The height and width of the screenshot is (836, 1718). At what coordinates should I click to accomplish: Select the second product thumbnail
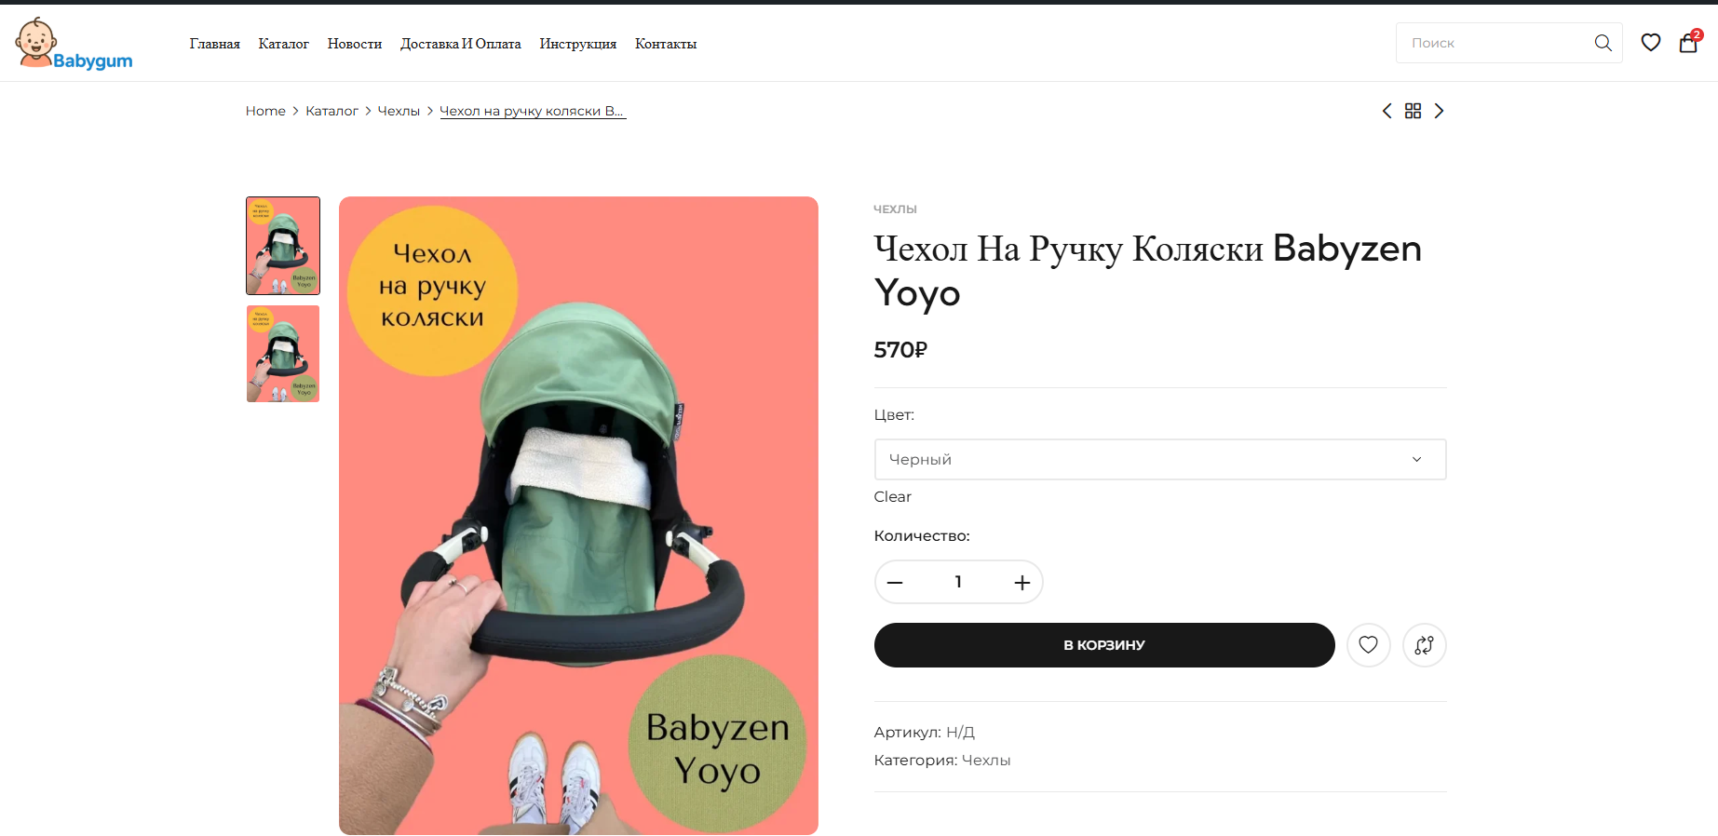click(283, 354)
